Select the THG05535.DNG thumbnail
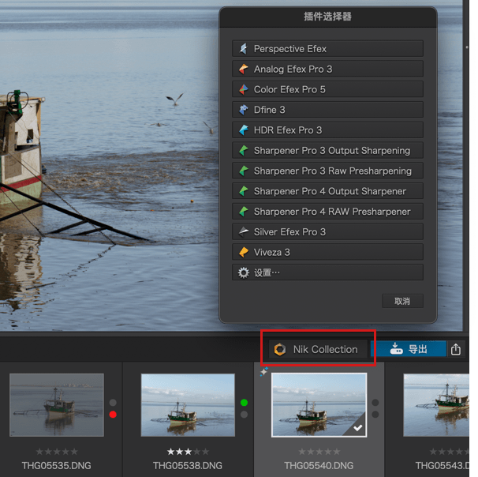Screen dimensions: 478x477 click(57, 405)
